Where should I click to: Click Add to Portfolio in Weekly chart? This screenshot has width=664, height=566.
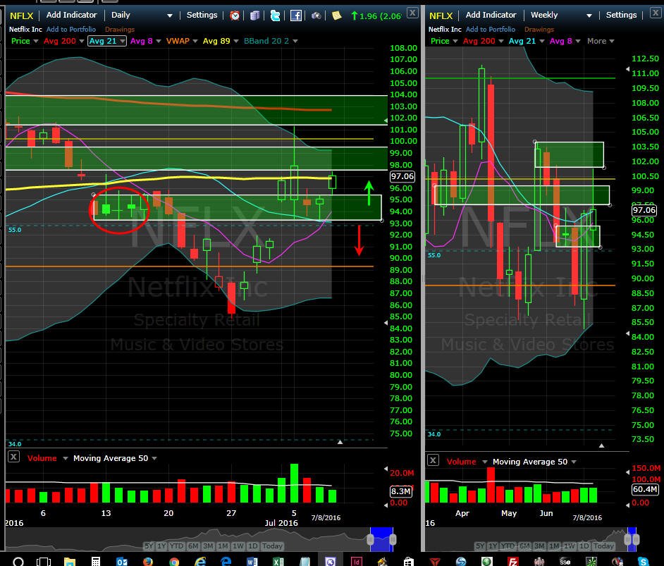(491, 29)
